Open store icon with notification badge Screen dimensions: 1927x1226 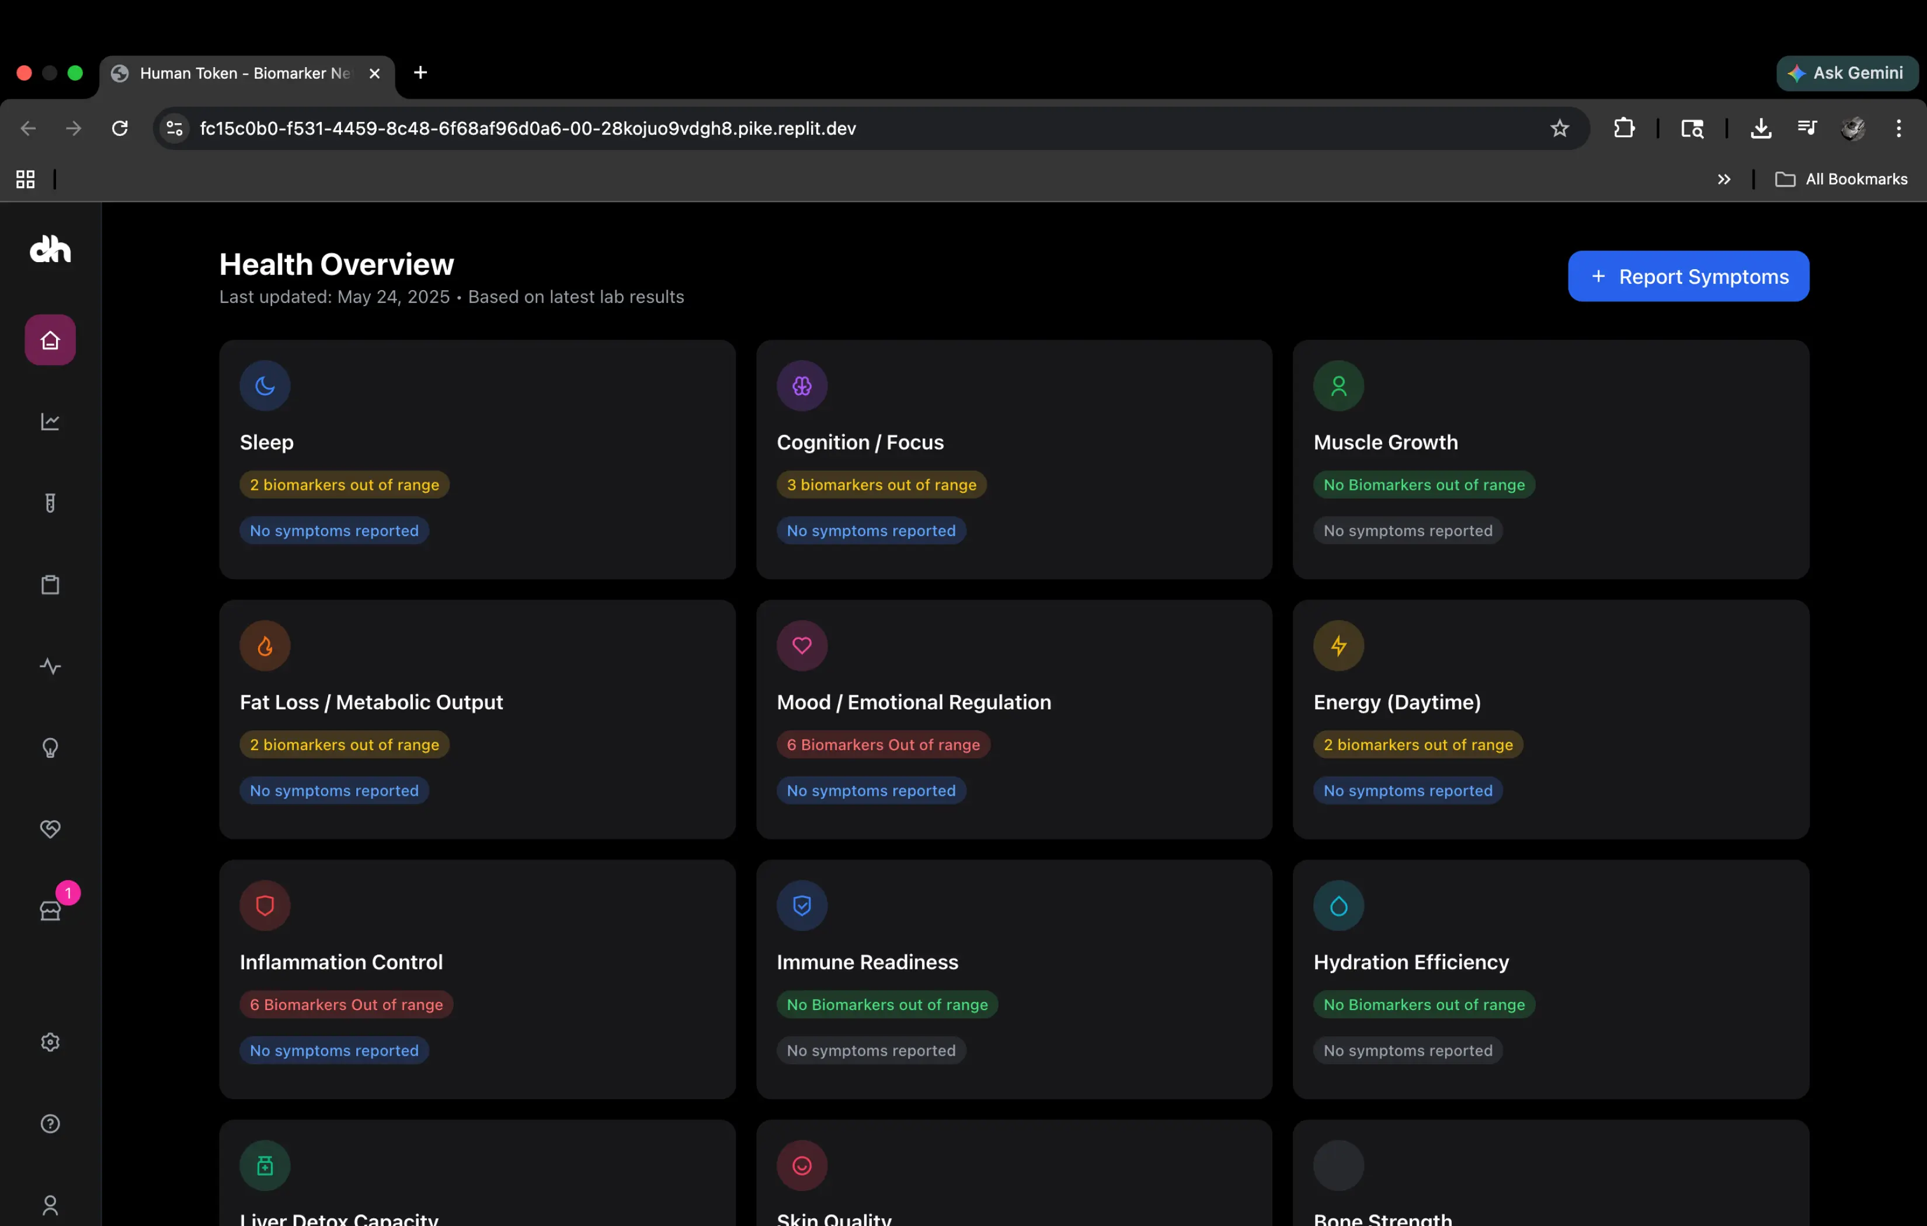click(x=50, y=911)
